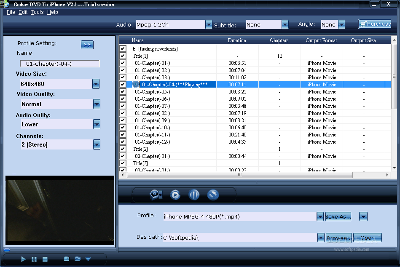Click the video preview thumbnail
400x267 pixels.
tap(60, 211)
